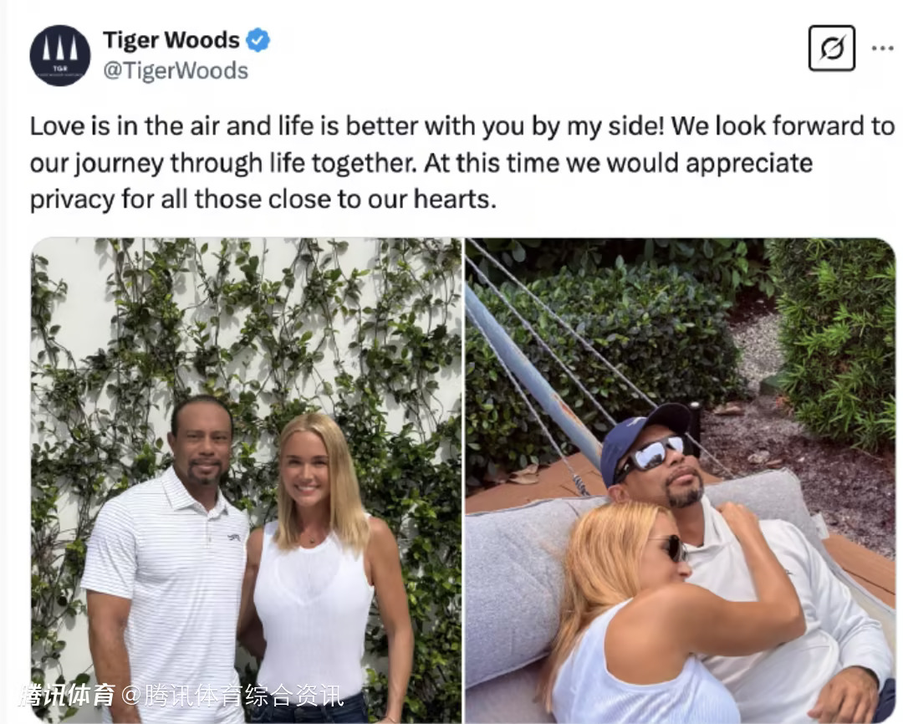The image size is (903, 724).
Task: Open the TGR logo profile avatar
Action: tap(60, 55)
